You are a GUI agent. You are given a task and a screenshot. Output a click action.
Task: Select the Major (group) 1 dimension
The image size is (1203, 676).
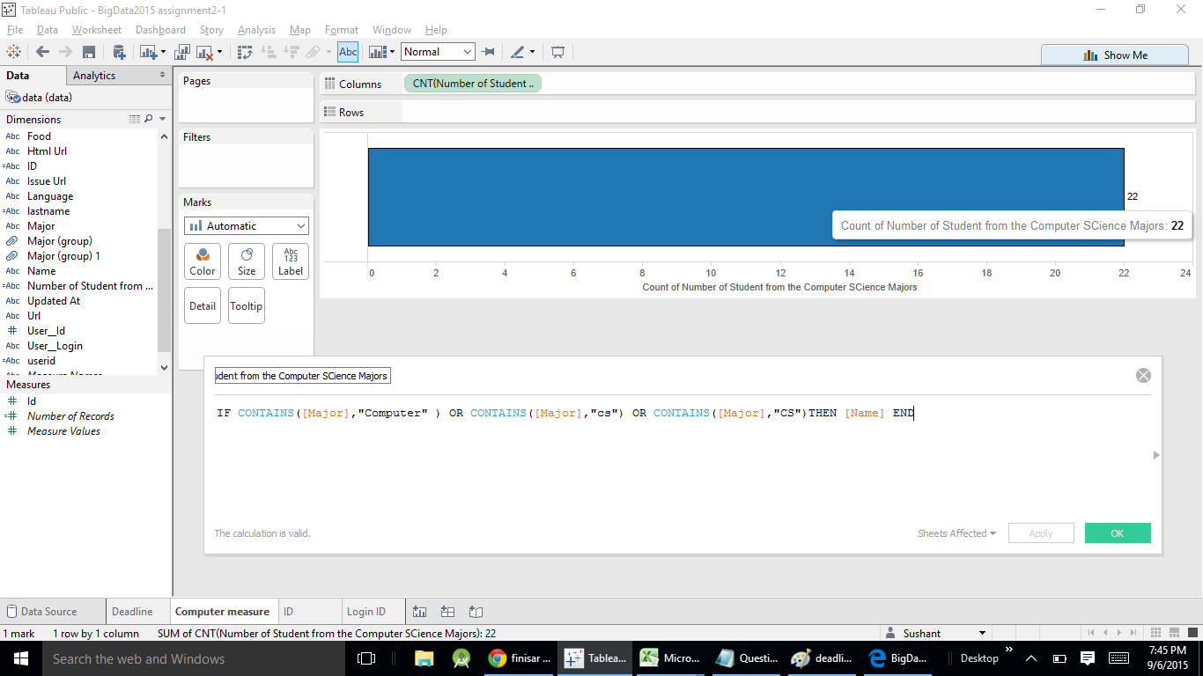coord(63,256)
